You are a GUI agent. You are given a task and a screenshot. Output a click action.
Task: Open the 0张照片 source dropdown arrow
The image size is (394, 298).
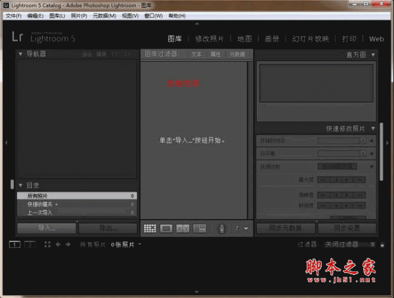tap(140, 244)
